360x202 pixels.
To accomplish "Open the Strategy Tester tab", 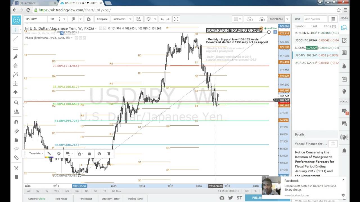I will click(x=111, y=199).
